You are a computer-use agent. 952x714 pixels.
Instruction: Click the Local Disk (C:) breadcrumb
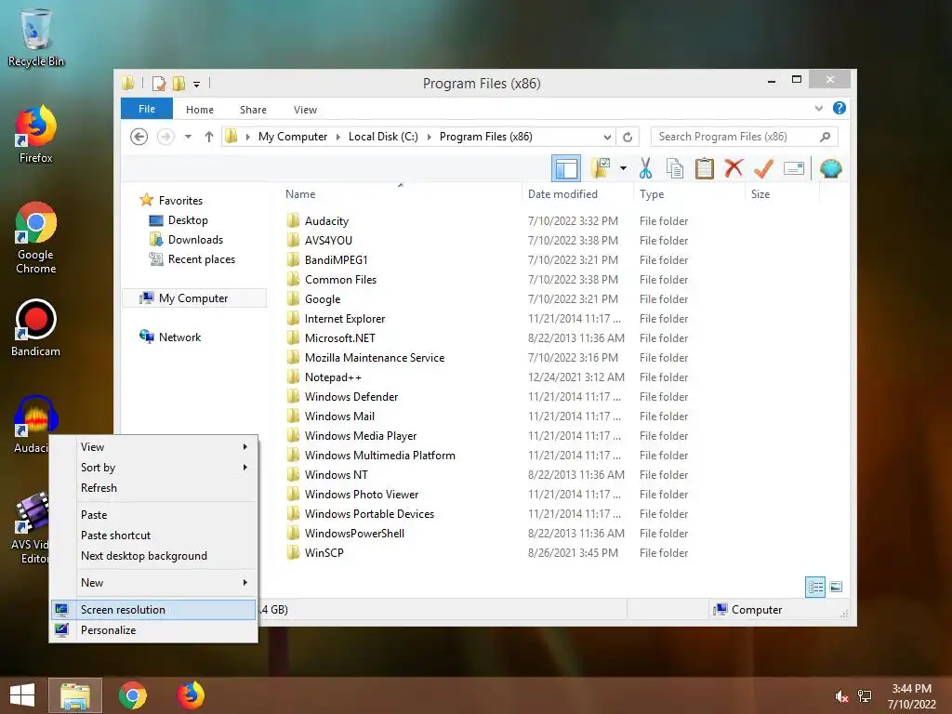383,137
